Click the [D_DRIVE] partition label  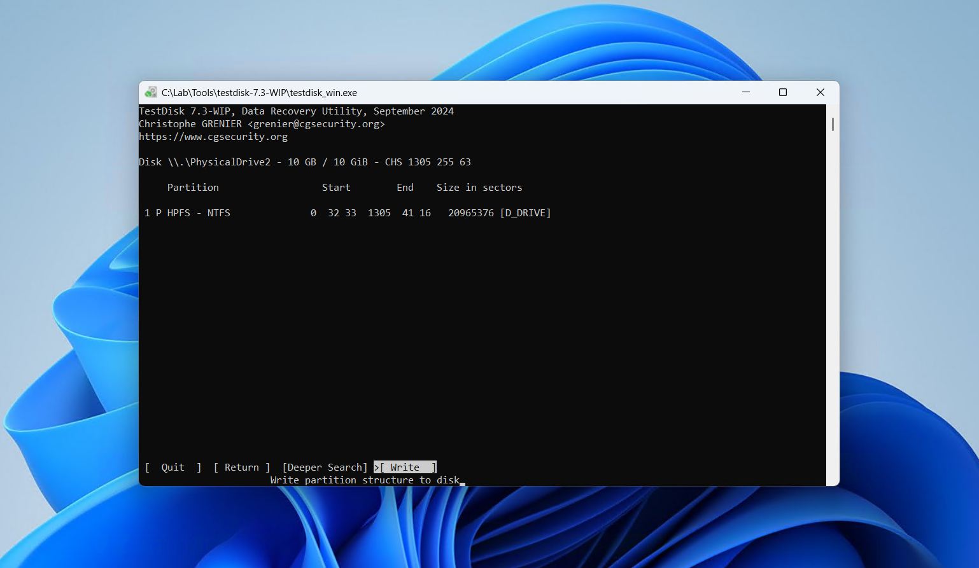point(525,213)
